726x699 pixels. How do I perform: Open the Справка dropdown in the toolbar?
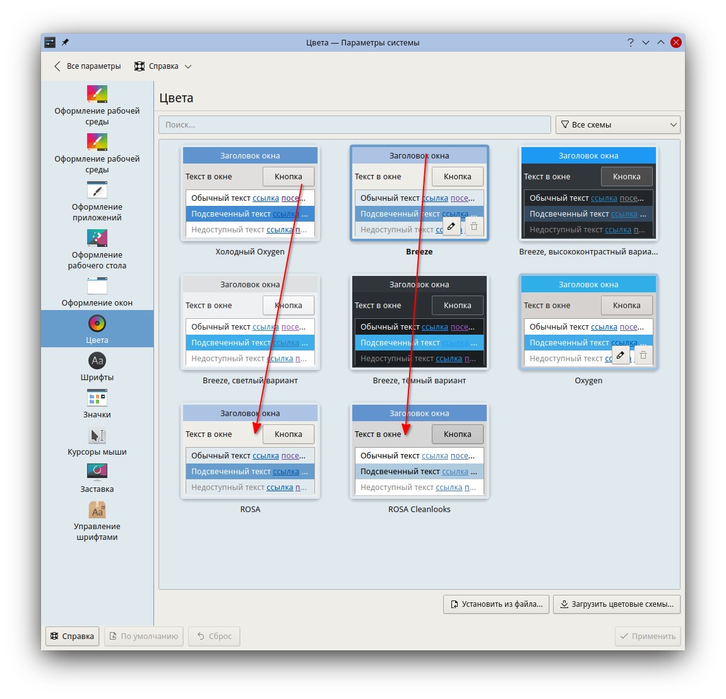point(163,66)
